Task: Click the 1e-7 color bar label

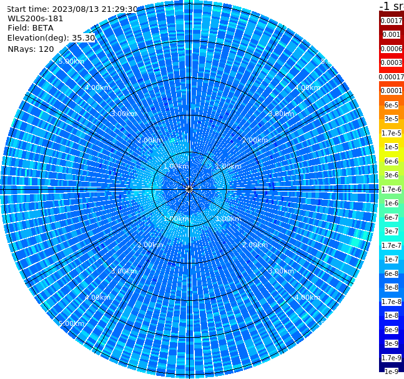Action: 392,259
